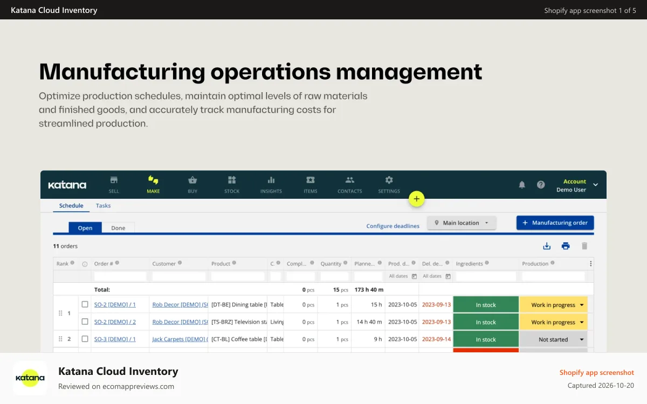This screenshot has height=404, width=647.
Task: Click In stock cell in the SO-2 / 2 row
Action: click(x=486, y=322)
